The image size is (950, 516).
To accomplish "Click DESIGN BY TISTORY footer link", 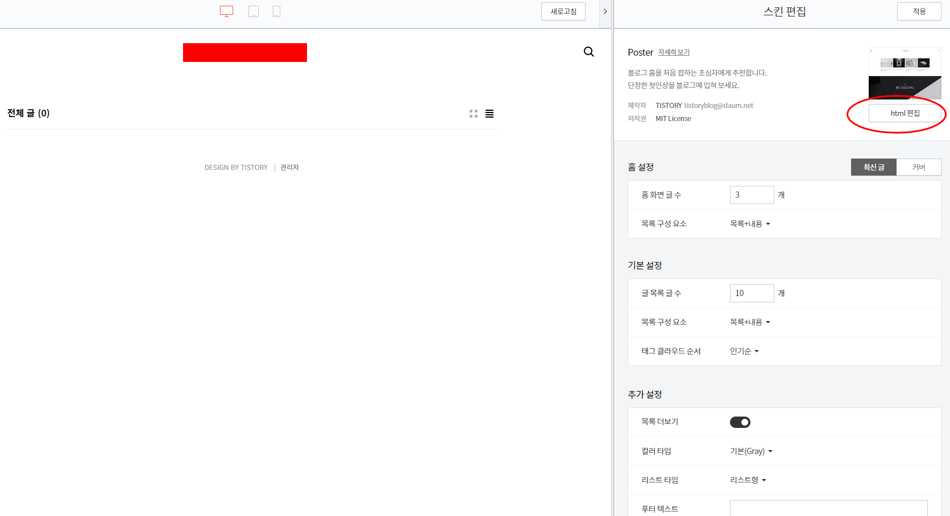I will point(236,168).
